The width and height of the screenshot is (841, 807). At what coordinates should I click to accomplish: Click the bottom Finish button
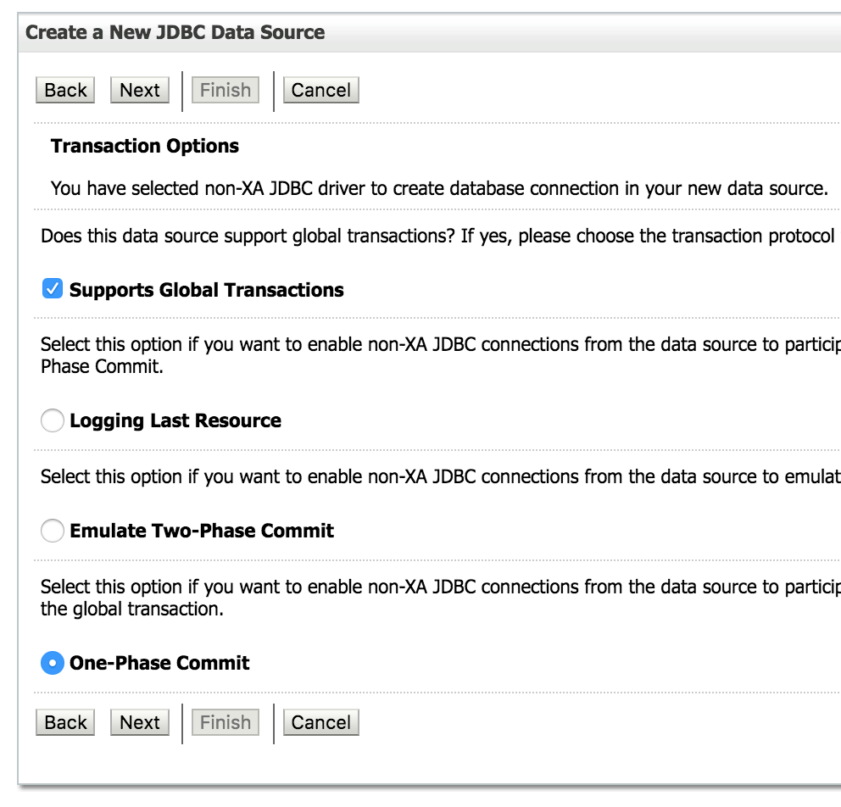click(x=225, y=722)
